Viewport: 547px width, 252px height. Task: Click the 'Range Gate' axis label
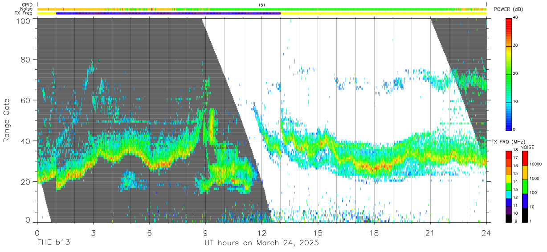coord(7,121)
